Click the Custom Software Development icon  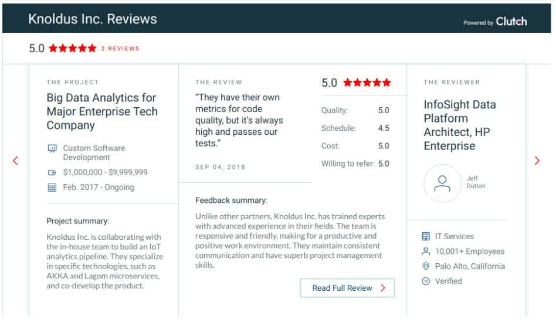click(52, 148)
